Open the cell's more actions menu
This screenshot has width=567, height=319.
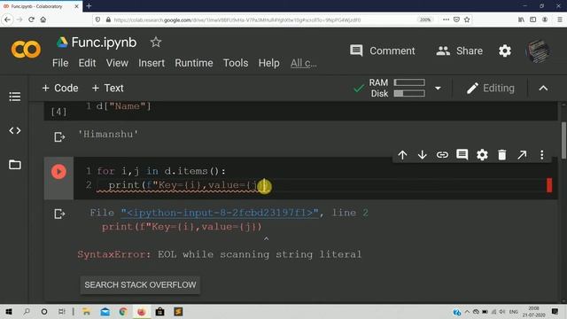pos(541,155)
